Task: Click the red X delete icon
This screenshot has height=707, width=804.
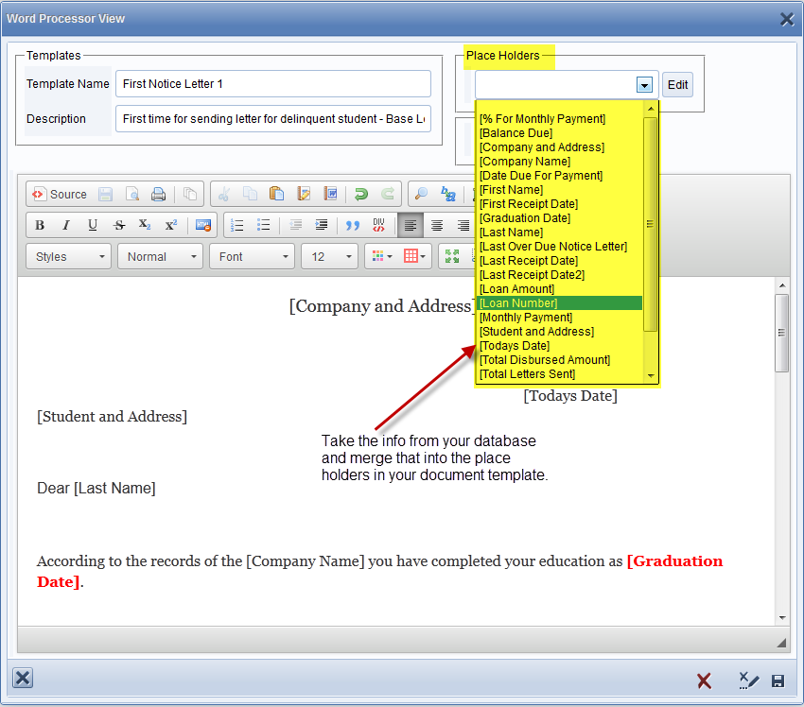Action: [x=704, y=681]
